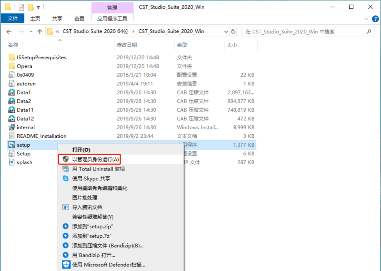The image size is (381, 271).
Task: Go up one folder level
Action: point(40,32)
